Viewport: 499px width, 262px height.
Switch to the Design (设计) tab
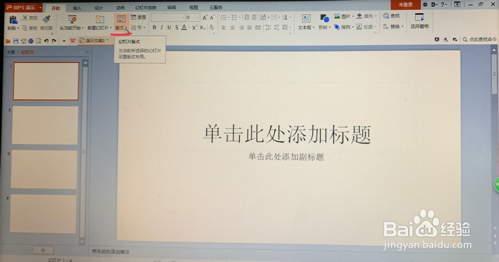[99, 8]
